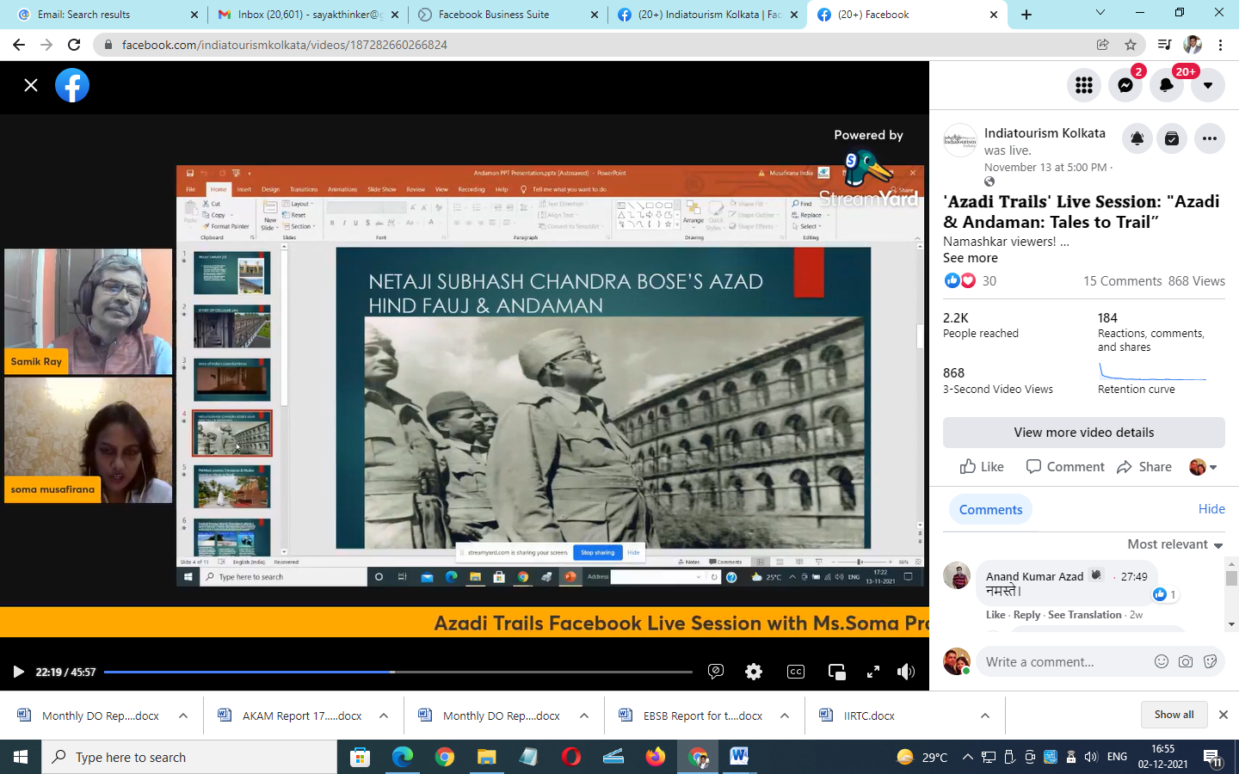Click See more in the description
This screenshot has height=774, width=1239.
(x=970, y=258)
